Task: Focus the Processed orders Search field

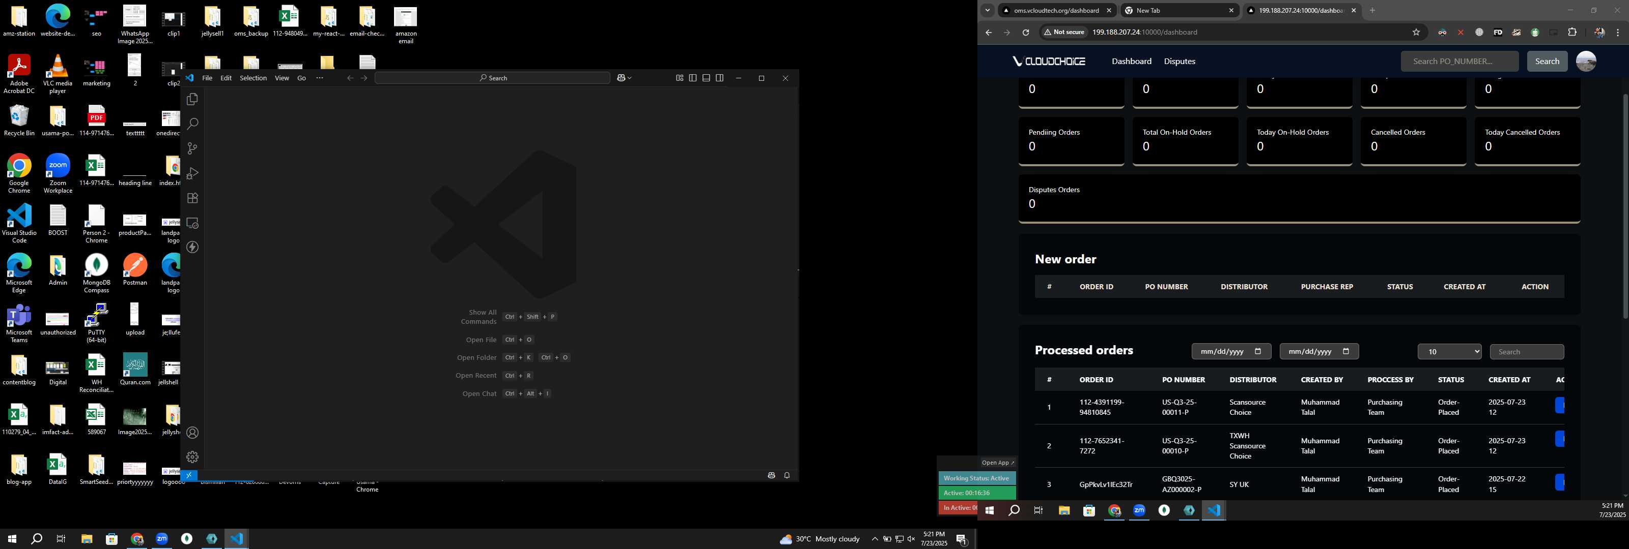Action: [1527, 352]
